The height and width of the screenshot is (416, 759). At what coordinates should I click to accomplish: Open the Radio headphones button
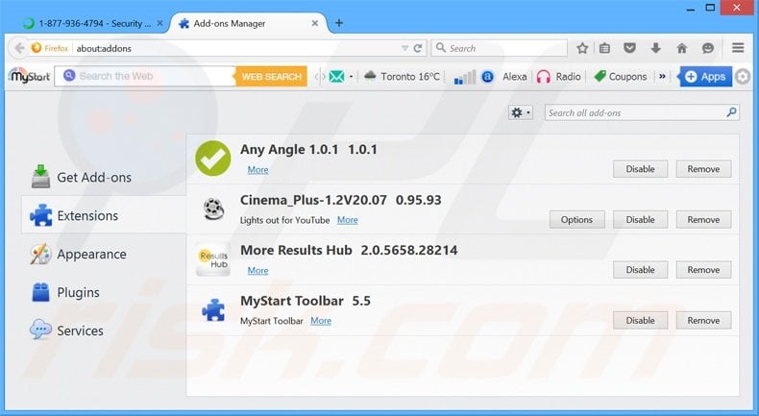click(x=558, y=77)
